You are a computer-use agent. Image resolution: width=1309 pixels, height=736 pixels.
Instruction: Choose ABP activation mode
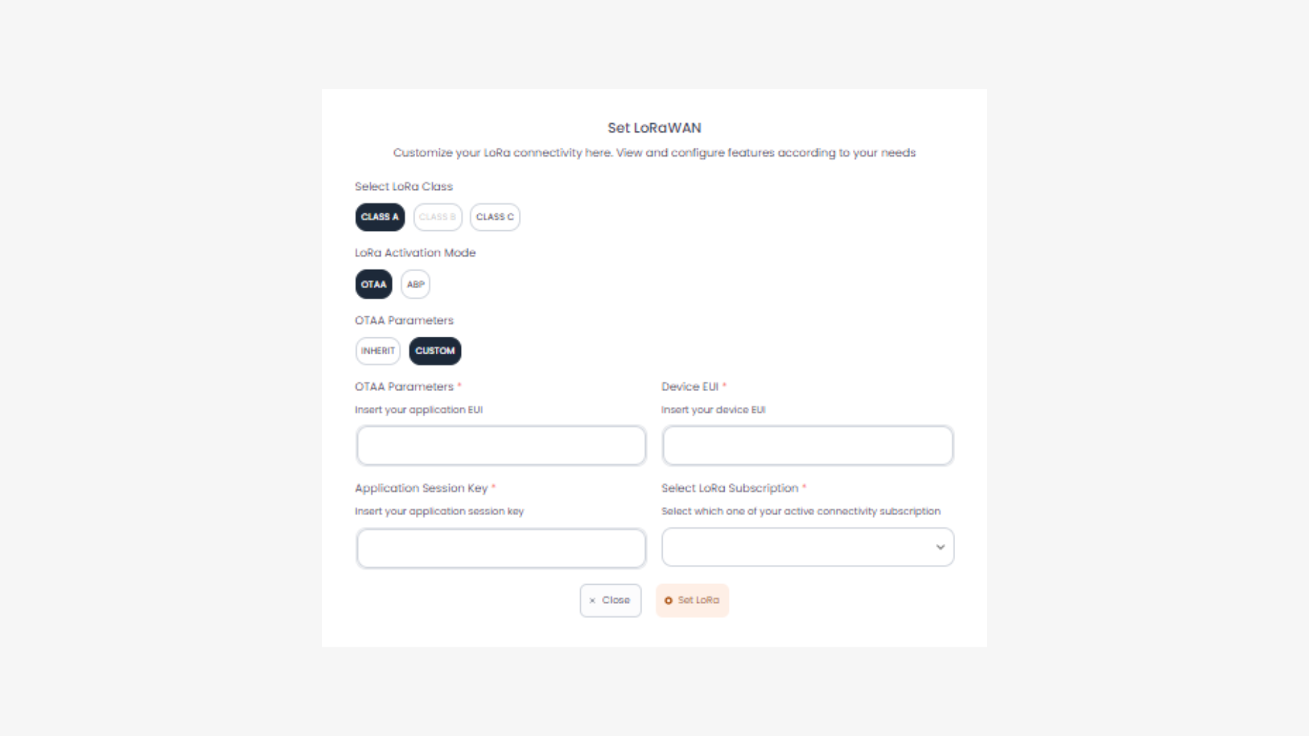(415, 284)
